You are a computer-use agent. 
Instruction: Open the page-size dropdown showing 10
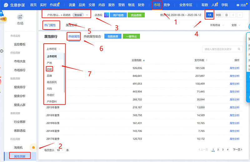coord(60,150)
